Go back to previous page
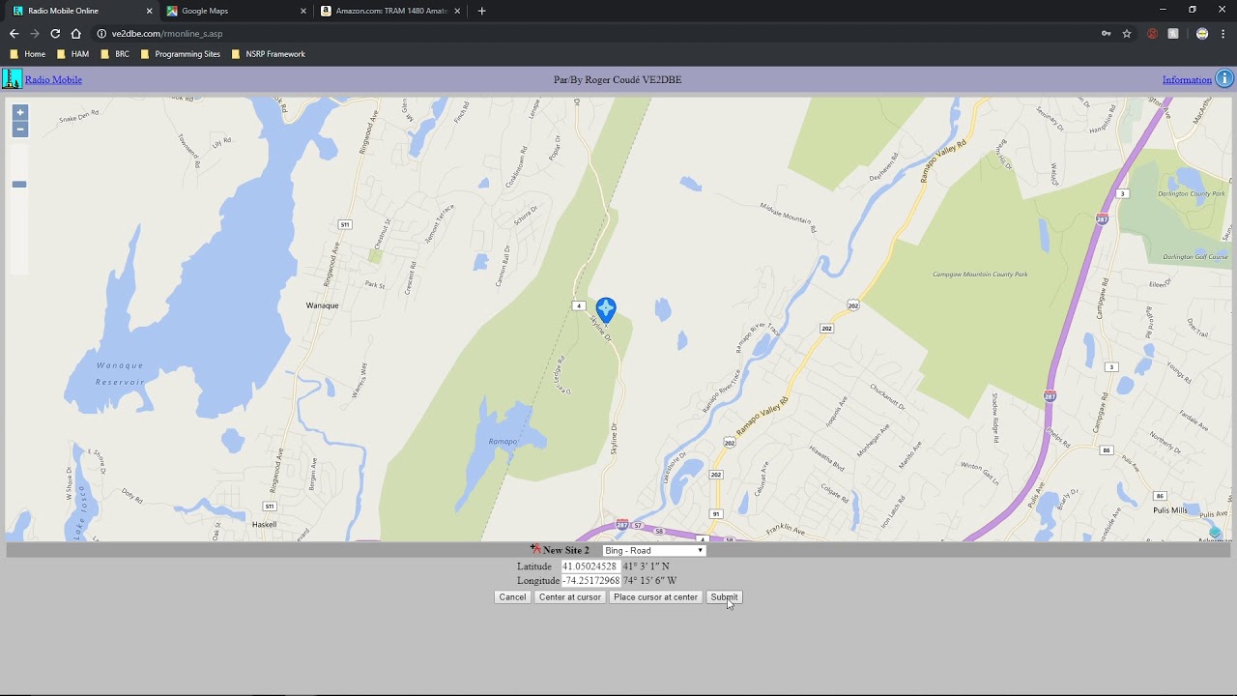The height and width of the screenshot is (696, 1237). coord(14,34)
